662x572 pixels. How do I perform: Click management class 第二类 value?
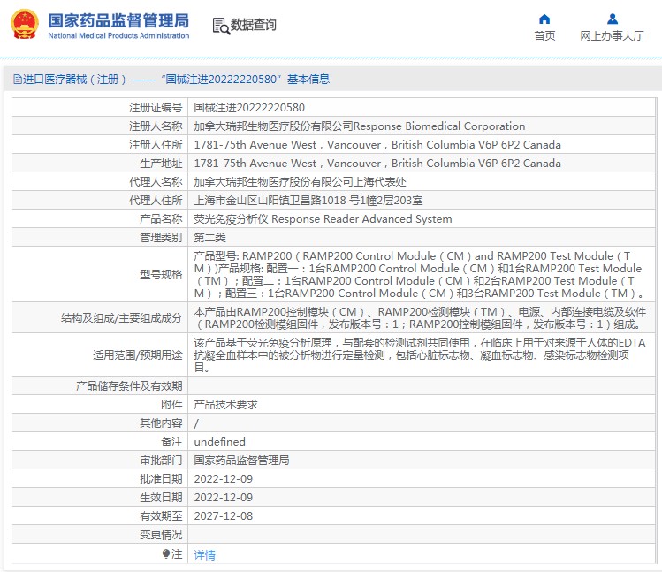[x=209, y=238]
